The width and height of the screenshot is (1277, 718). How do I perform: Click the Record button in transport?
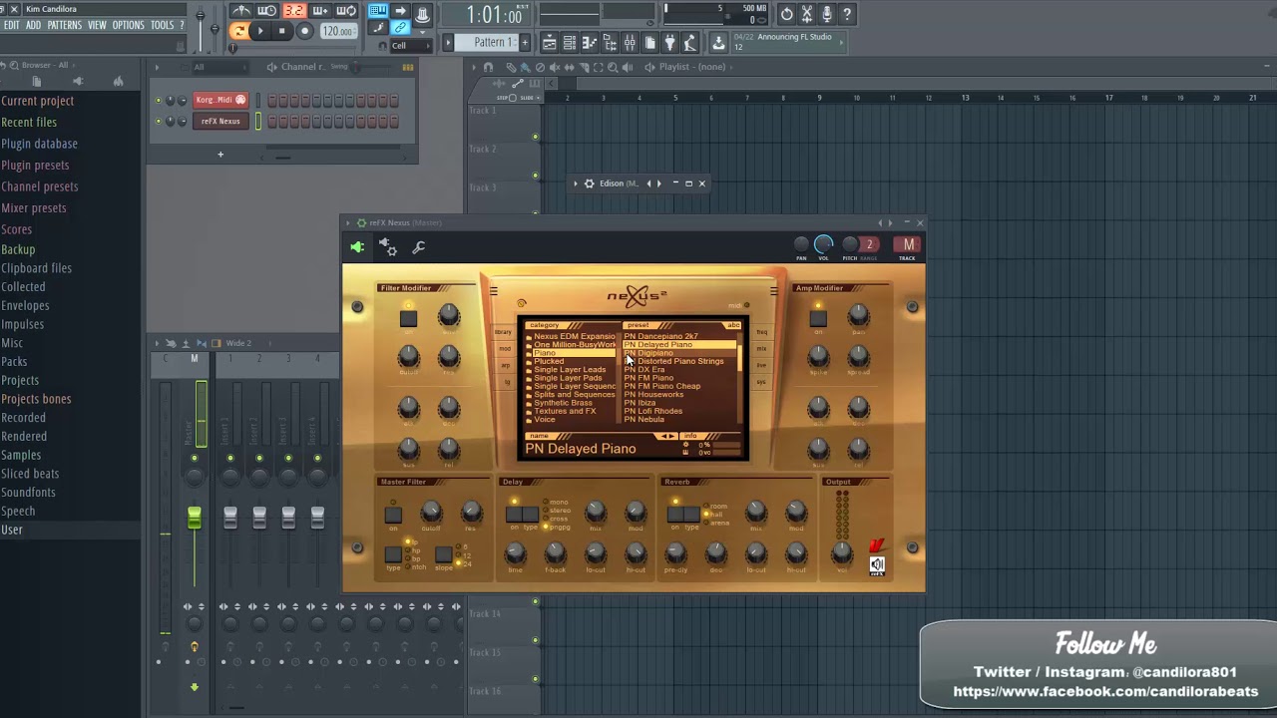pyautogui.click(x=305, y=31)
